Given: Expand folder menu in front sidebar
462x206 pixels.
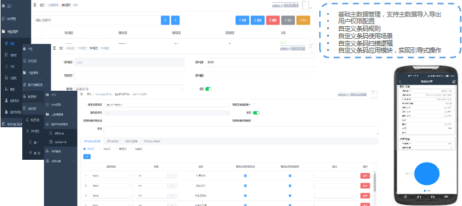Looking at the screenshot, I should click(x=61, y=114).
